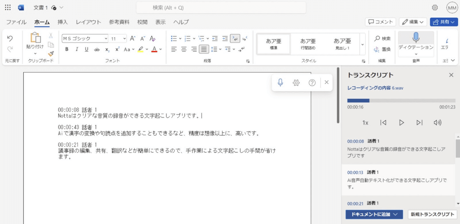The image size is (460, 224).
Task: Open the dictation settings gear
Action: click(296, 83)
